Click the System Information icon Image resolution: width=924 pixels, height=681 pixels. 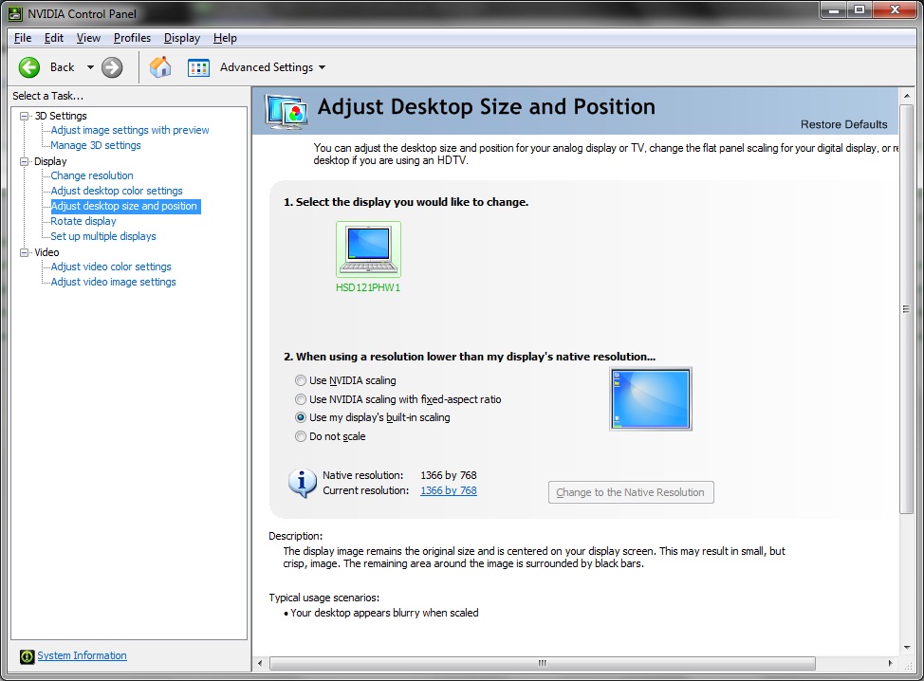(28, 656)
